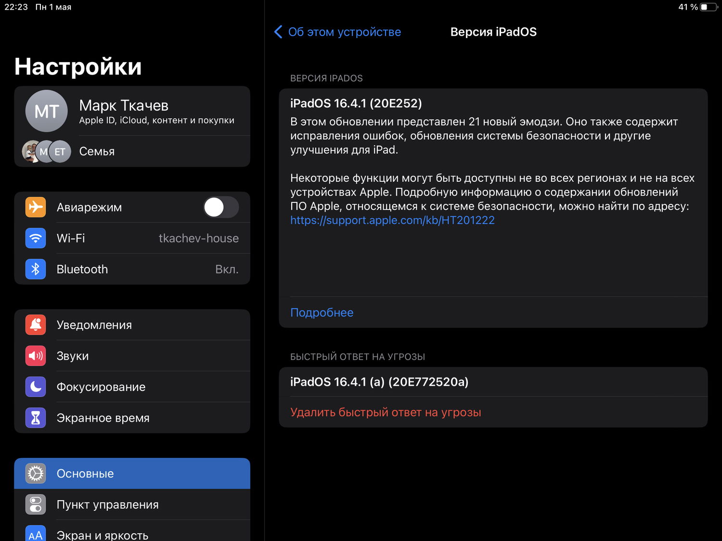Screen dimensions: 722x541
Task: Tap the blue Wi-Fi icon
Action: (36, 239)
